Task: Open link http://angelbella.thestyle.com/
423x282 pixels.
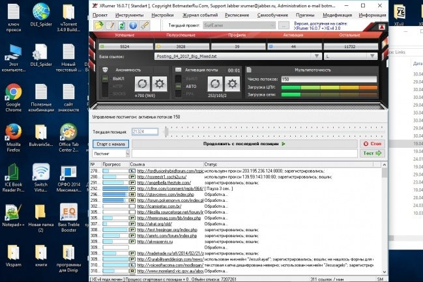Action: [x=164, y=183]
